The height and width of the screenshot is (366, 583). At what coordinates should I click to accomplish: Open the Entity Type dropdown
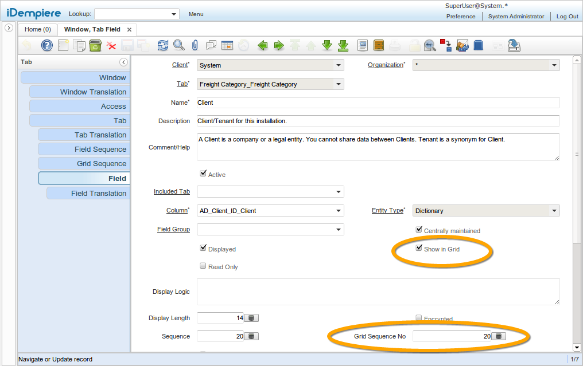coord(554,211)
